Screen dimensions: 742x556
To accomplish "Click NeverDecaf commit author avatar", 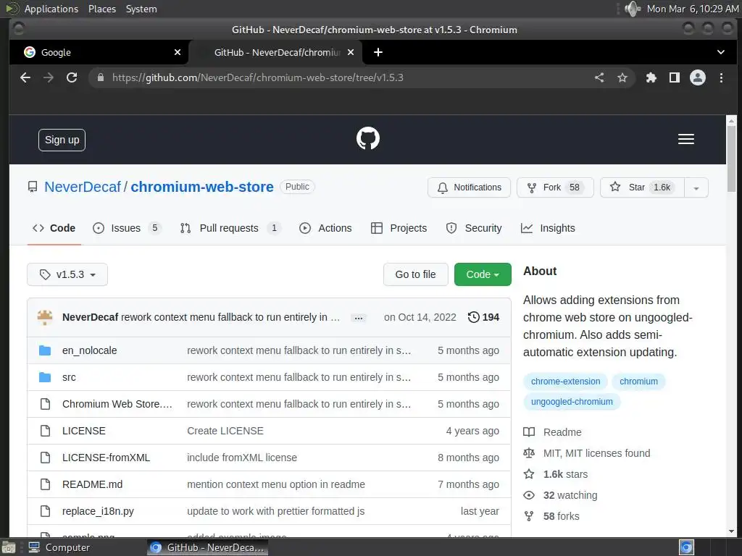I will tap(45, 317).
